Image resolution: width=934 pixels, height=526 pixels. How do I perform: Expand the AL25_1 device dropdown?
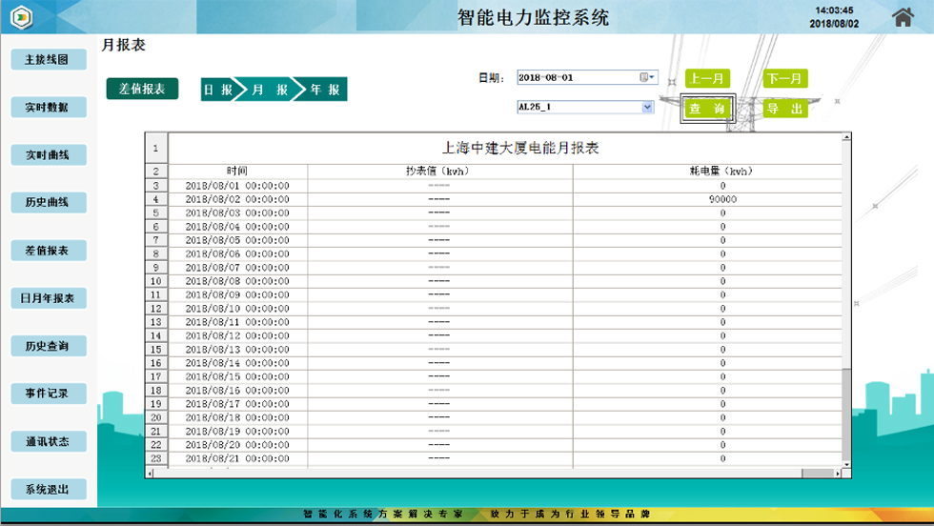pos(647,108)
